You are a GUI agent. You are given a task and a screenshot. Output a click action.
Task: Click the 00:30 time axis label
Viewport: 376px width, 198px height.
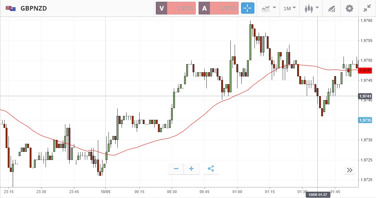[x=172, y=192]
